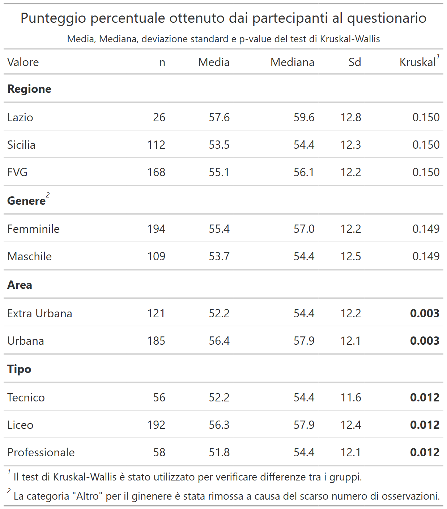This screenshot has height=509, width=447.
Task: Select the "Regione" group heading
Action: pos(29,89)
